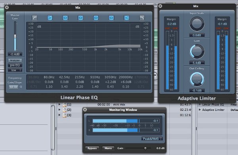The width and height of the screenshot is (238, 155).
Task: Close the Monitoring Window
Action: coord(85,110)
